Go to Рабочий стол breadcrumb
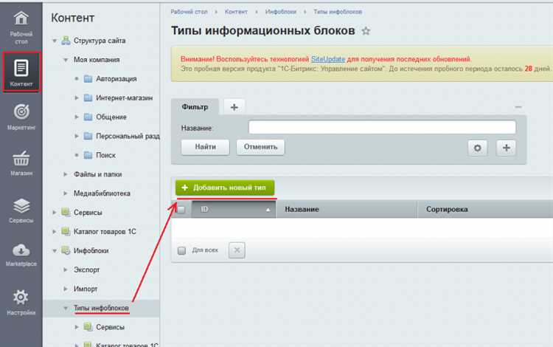Screen dimensions: 553x347 189,12
